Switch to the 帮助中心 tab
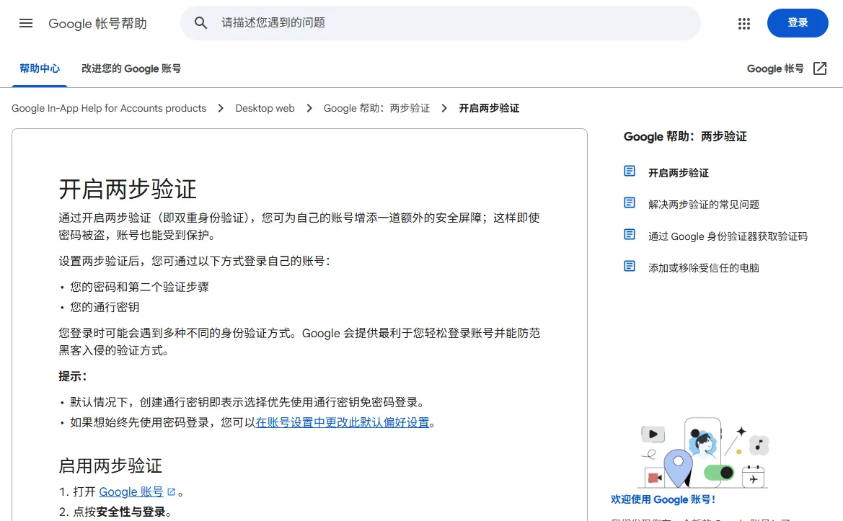Screen dimensions: 843x521 coord(39,68)
